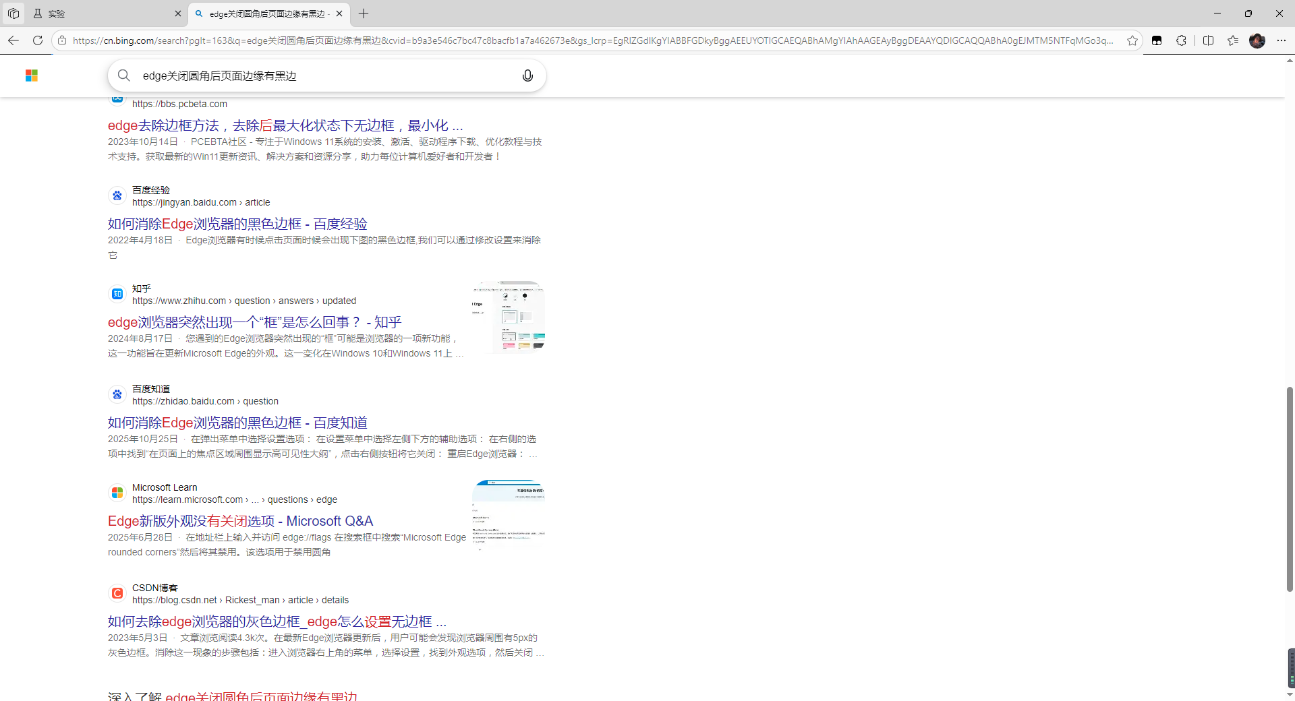Open blog.csdn.net Rickest_man URL

point(240,600)
